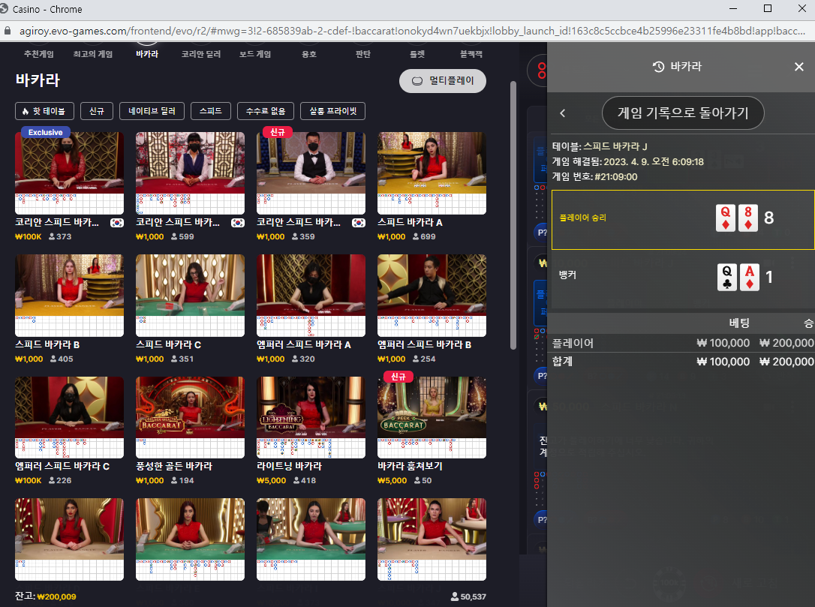Screen dimensions: 815x607
Task: Click the player's Queen of diamonds card
Action: tap(725, 218)
